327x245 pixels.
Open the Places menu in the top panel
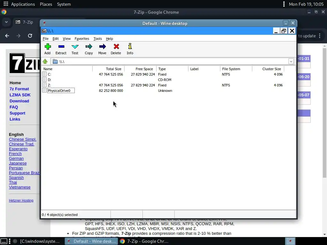tap(46, 4)
